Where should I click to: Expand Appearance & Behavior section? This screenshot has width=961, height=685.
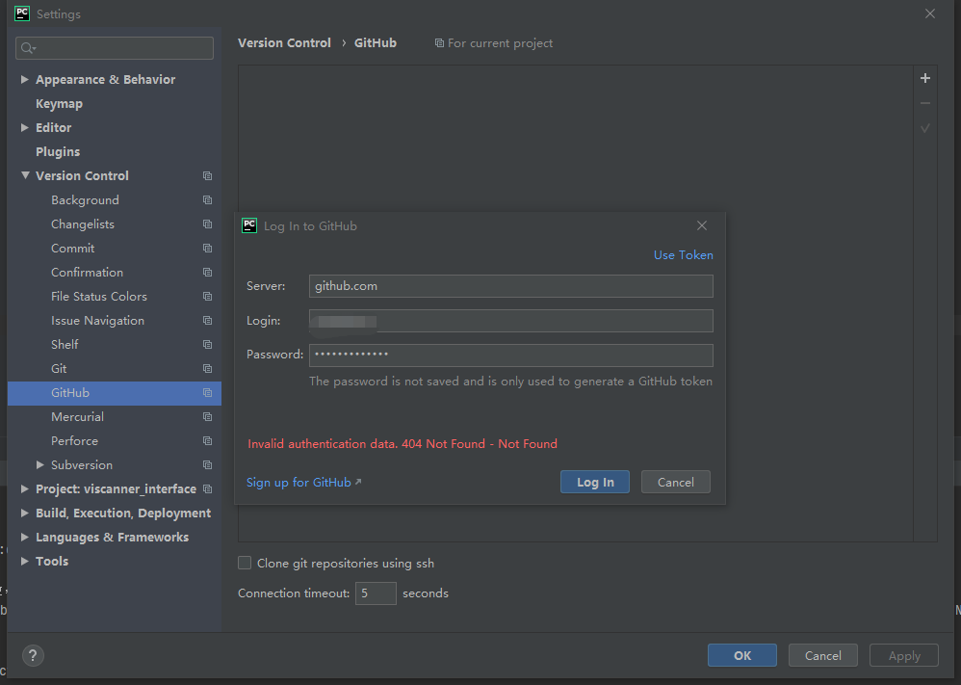point(24,79)
